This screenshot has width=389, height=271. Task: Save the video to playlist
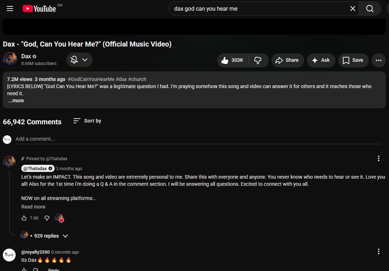[353, 60]
